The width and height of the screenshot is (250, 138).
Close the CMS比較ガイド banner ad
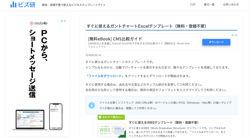coord(236,35)
